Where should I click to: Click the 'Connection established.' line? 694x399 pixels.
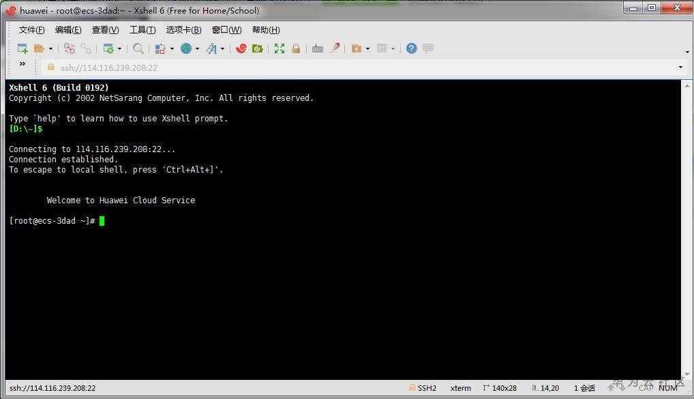click(x=63, y=160)
